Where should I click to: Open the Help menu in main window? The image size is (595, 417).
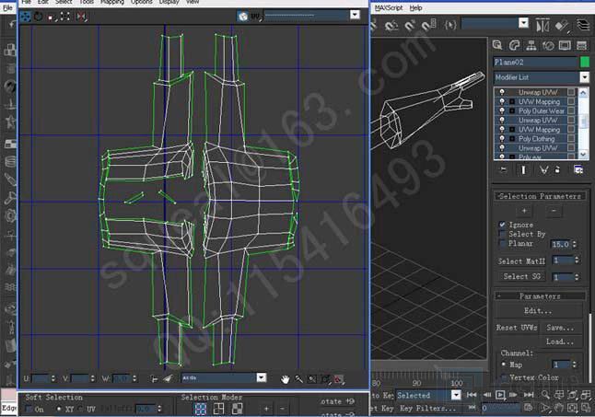[416, 7]
